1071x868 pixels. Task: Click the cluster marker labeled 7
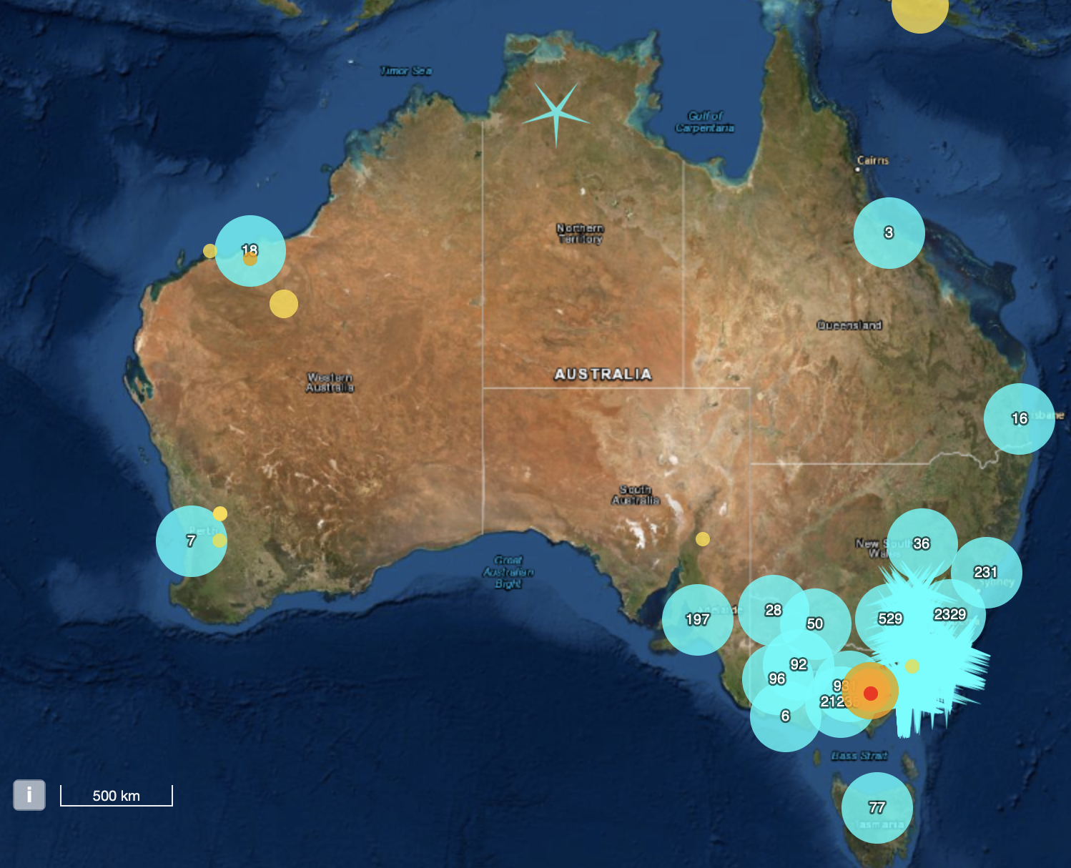coord(192,541)
